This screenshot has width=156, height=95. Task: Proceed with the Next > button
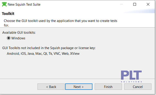click(x=79, y=87)
